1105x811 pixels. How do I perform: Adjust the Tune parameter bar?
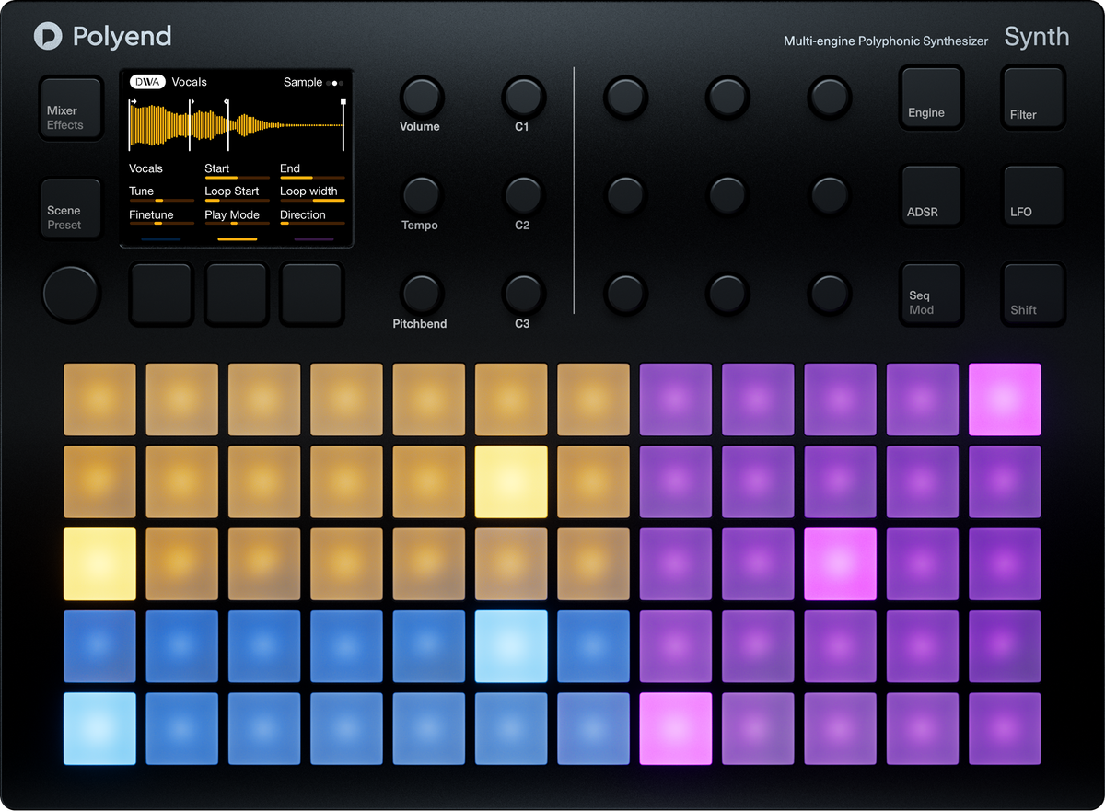coord(161,200)
